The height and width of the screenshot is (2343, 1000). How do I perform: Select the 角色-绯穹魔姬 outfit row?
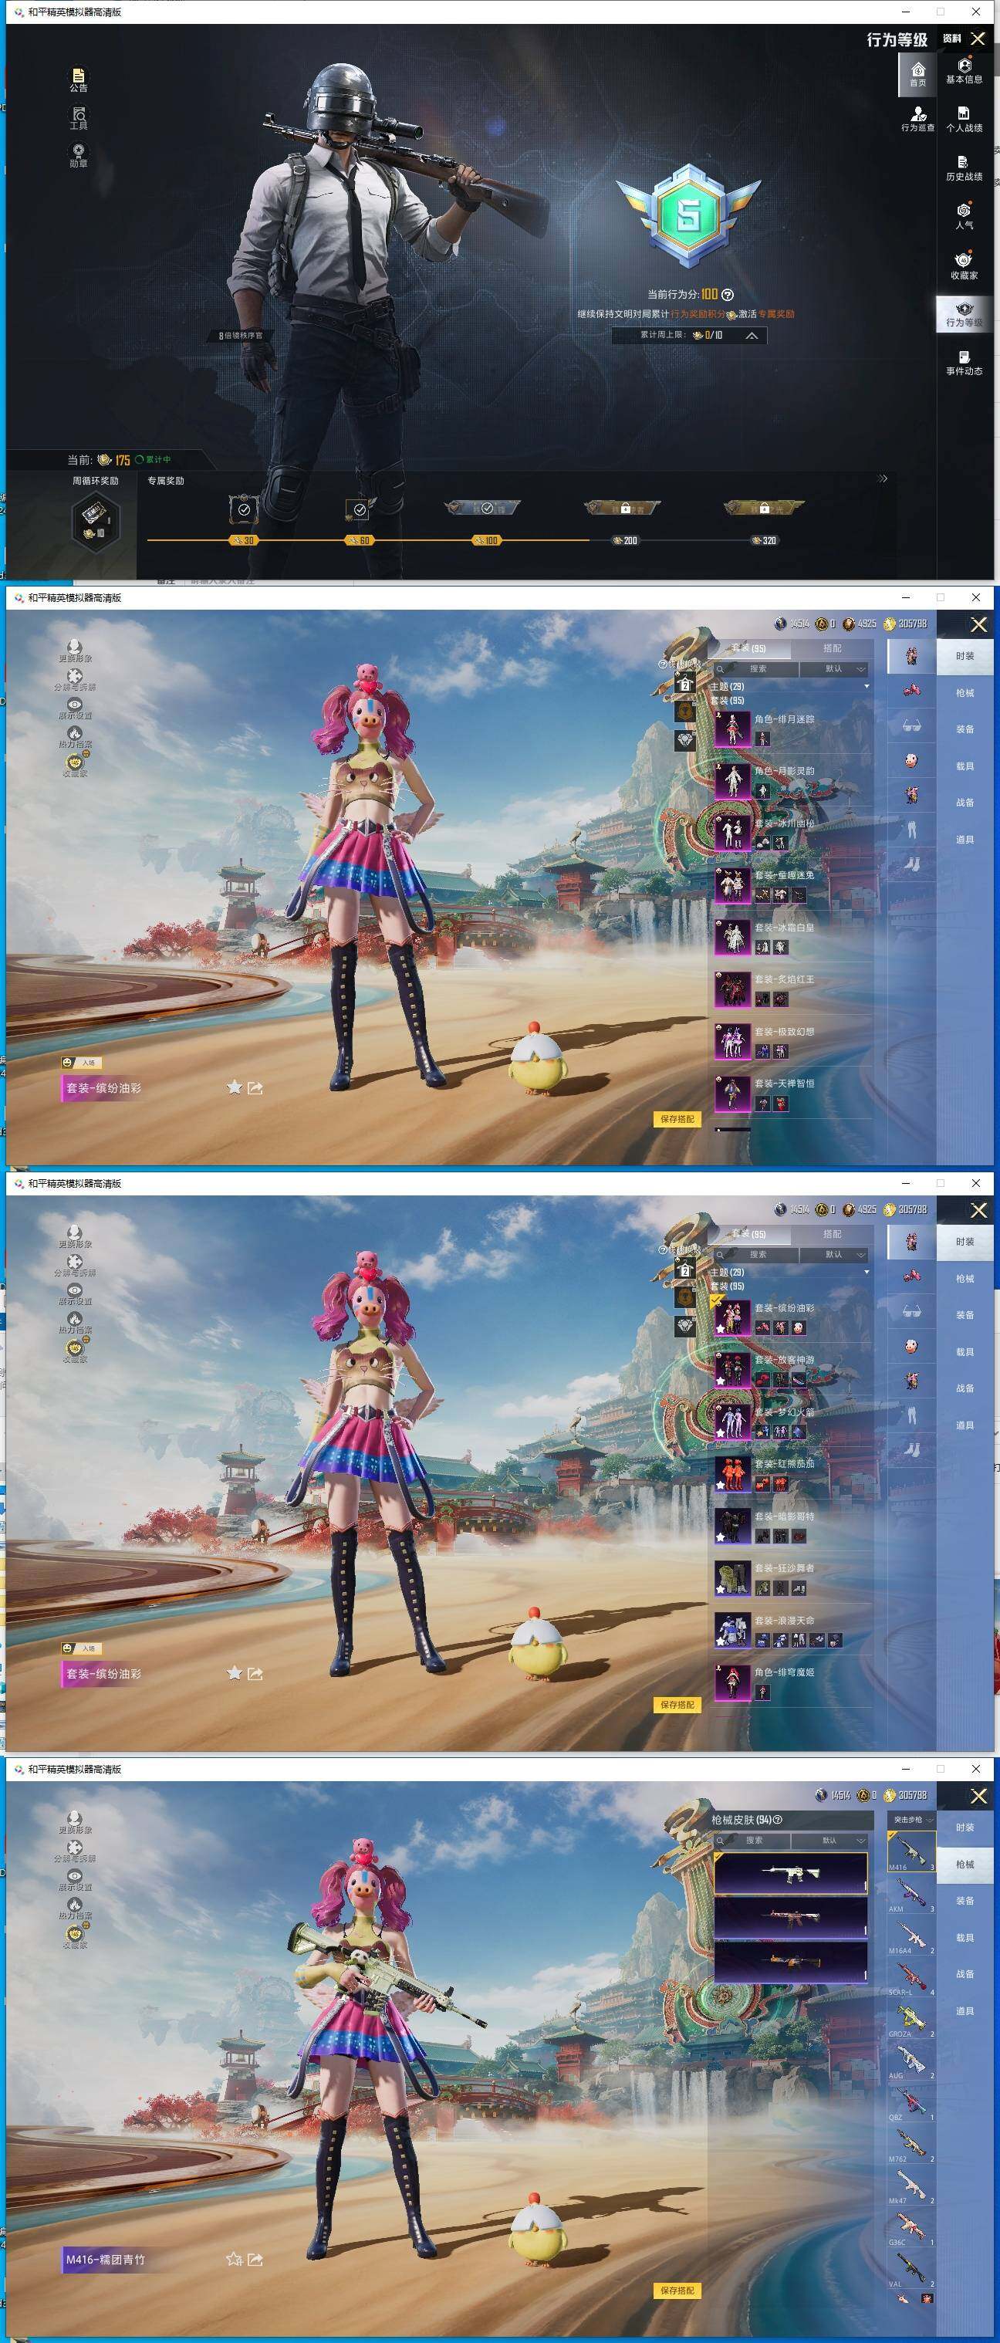[x=791, y=1681]
